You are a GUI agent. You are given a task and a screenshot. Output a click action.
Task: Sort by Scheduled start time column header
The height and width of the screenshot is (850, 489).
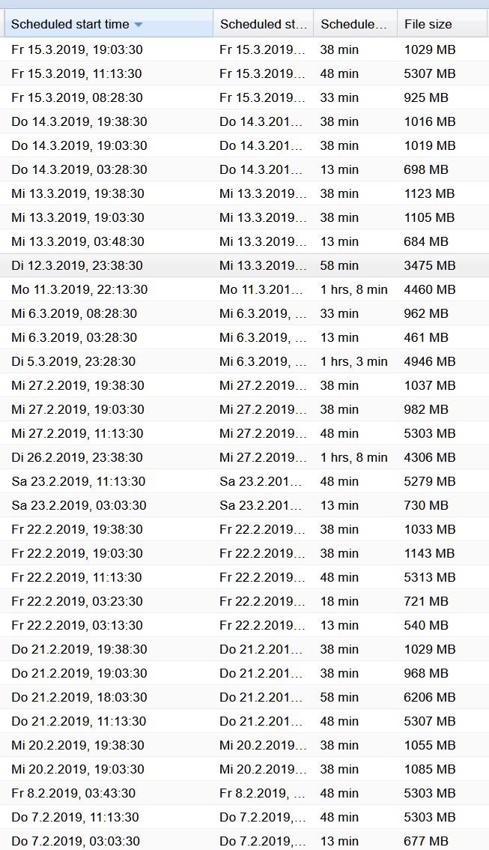[x=109, y=24]
